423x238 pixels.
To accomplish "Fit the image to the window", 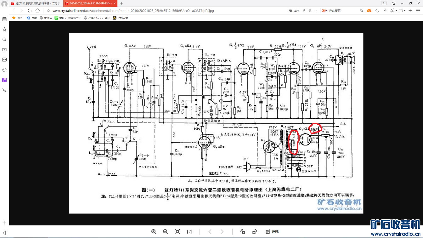I will (177, 232).
